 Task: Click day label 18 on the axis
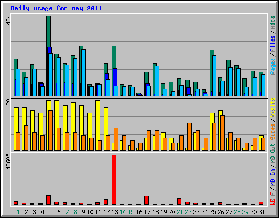click(155, 212)
